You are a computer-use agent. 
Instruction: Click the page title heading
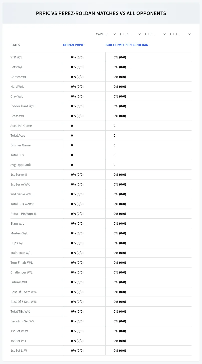[101, 13]
